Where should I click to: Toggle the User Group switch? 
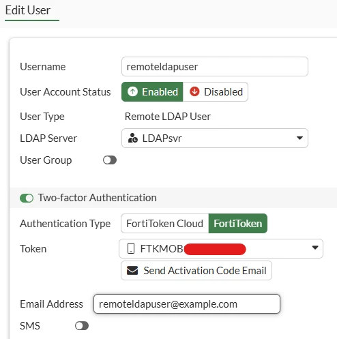pyautogui.click(x=110, y=160)
